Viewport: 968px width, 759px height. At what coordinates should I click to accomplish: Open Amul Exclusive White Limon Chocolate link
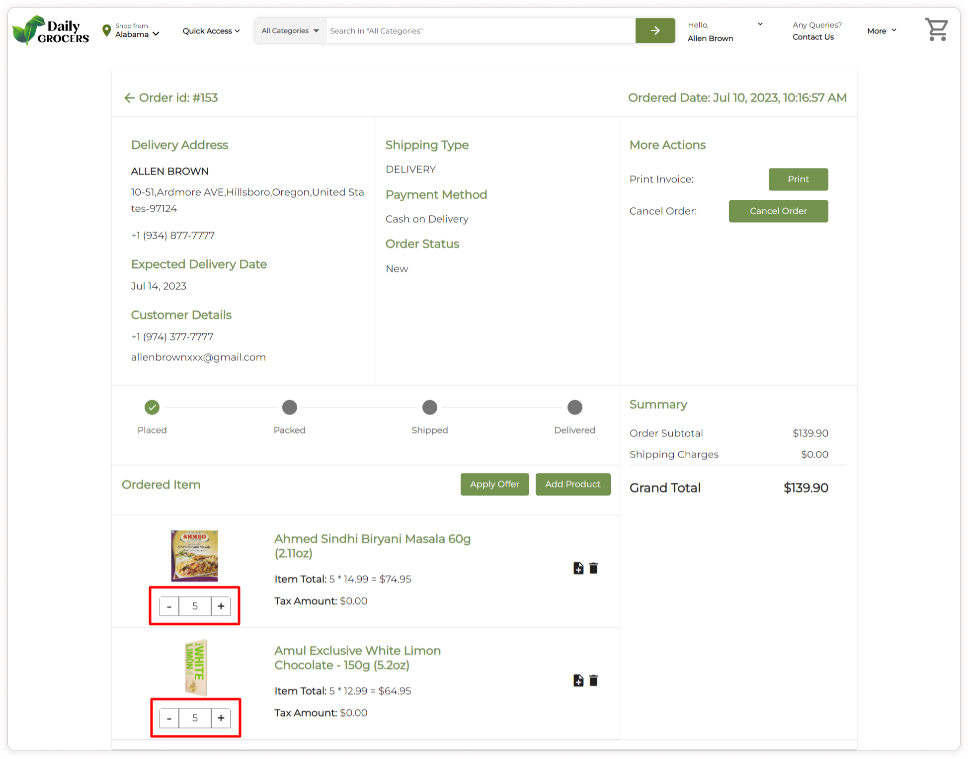(357, 658)
